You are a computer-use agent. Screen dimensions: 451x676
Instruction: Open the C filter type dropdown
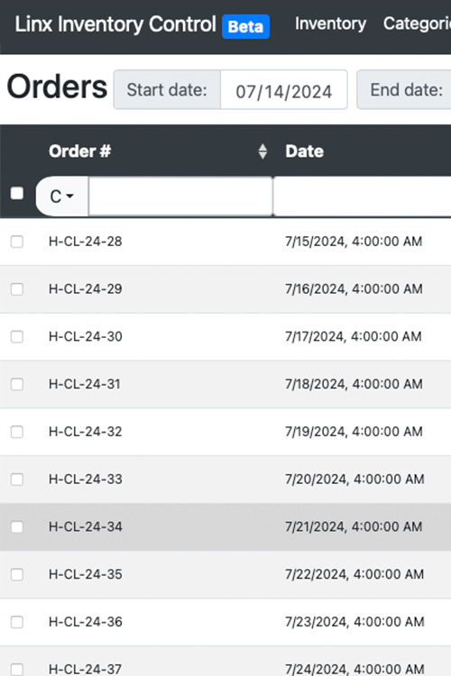(x=62, y=196)
